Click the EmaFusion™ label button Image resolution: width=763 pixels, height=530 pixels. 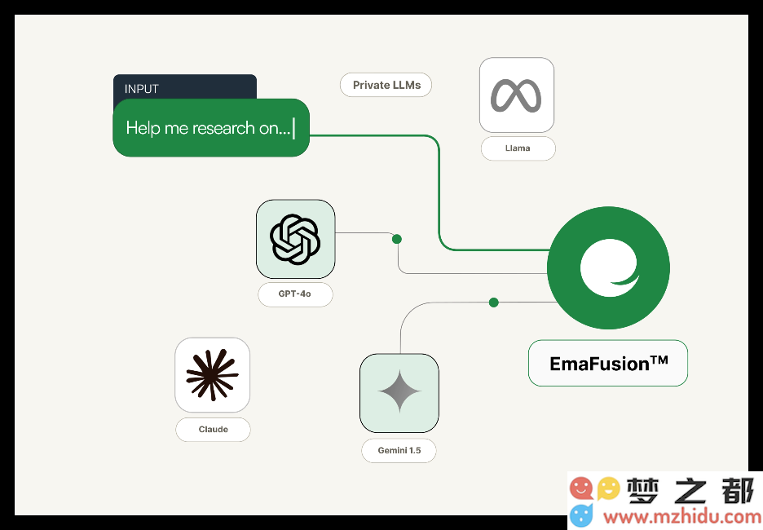[608, 363]
